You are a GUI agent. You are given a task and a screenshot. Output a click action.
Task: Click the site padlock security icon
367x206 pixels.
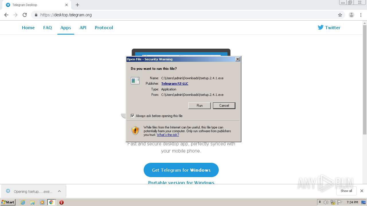(36, 15)
